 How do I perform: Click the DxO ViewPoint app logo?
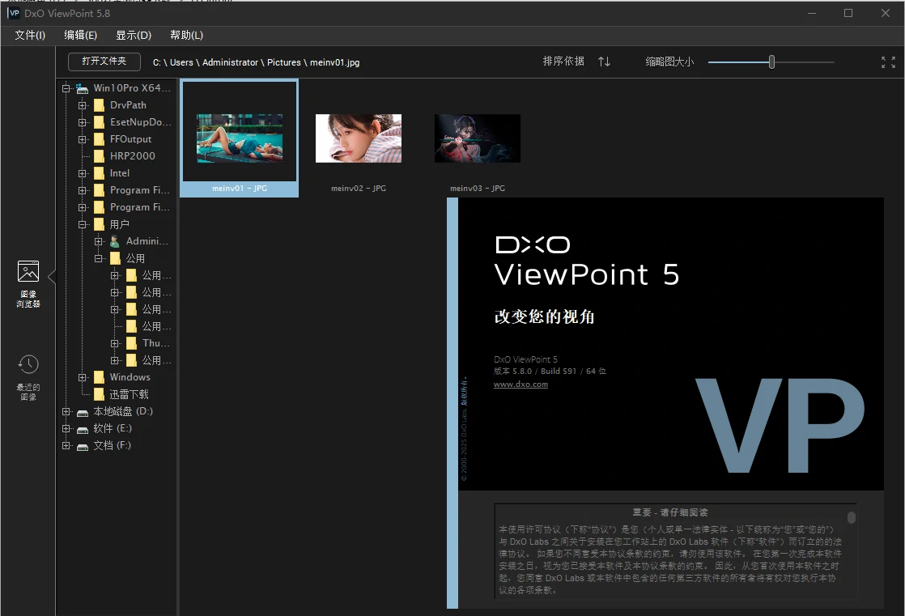pos(14,13)
